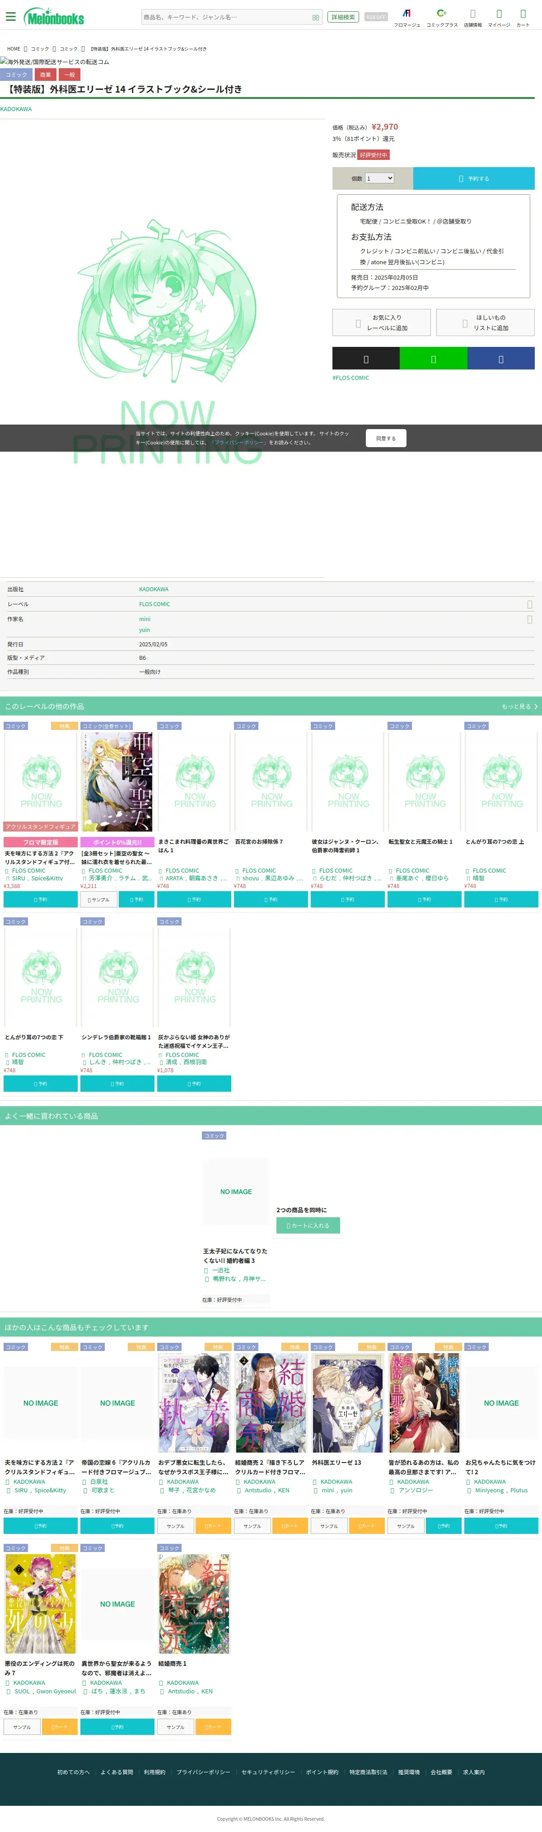The image size is (542, 1832).
Task: Open 初めての方へ in the footer
Action: click(73, 1771)
